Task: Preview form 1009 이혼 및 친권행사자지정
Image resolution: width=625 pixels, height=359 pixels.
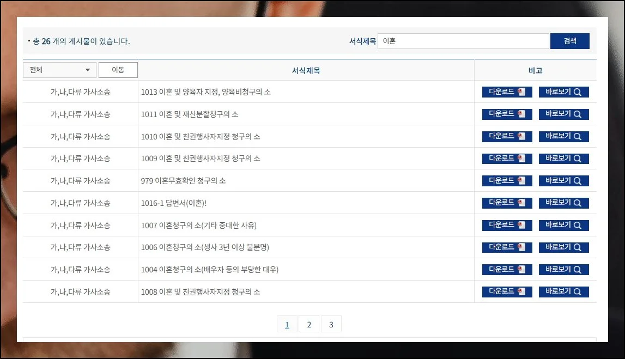Action: click(x=563, y=159)
